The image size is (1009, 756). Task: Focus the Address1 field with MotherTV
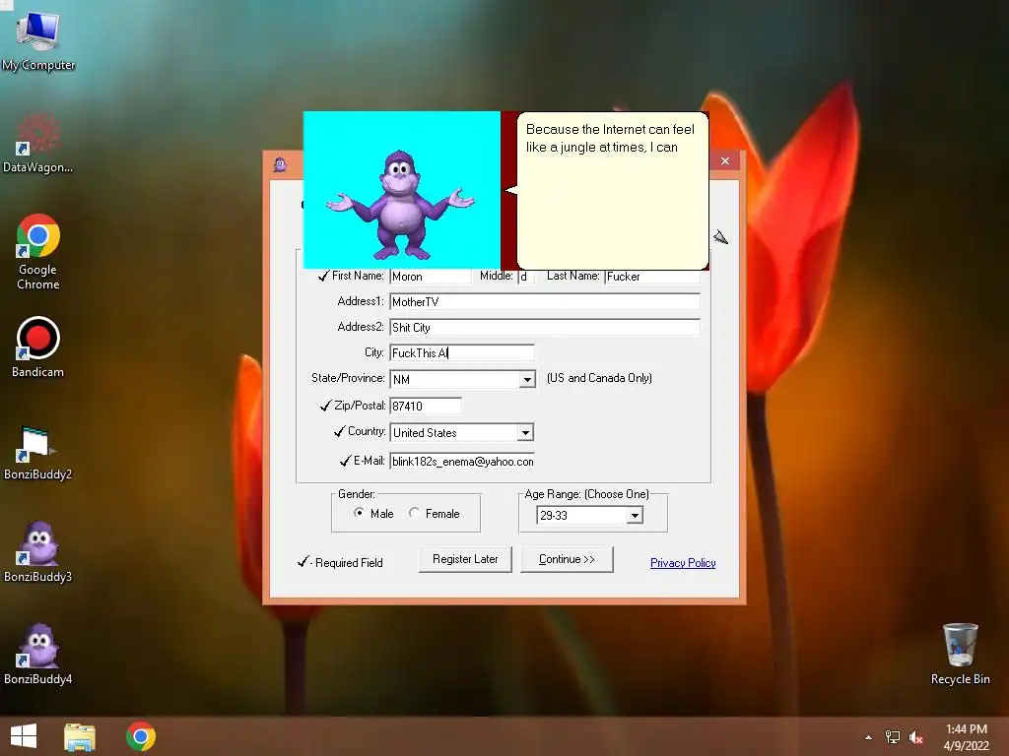544,301
